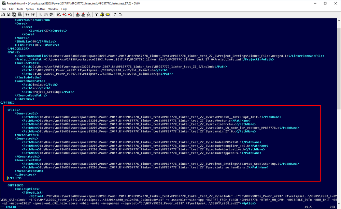The image size is (341, 209).
Task: Click the MPC57xx__Interrupt_Init.c PathName line
Action: point(151,117)
